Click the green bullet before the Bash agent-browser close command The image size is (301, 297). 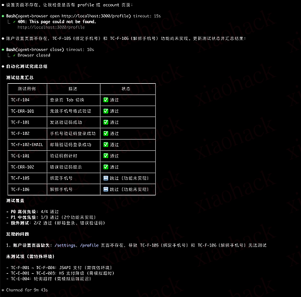point(3,49)
